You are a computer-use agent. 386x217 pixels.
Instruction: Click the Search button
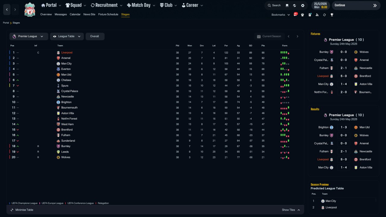click(x=274, y=5)
